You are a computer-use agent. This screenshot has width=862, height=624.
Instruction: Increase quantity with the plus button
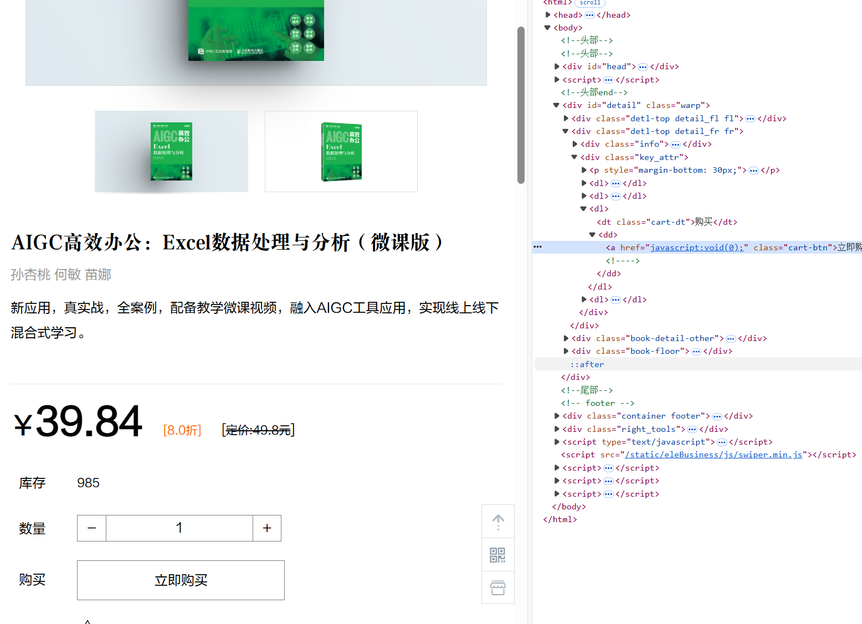(x=267, y=528)
